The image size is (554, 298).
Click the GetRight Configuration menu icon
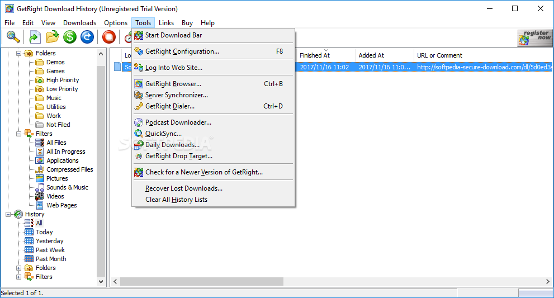139,51
